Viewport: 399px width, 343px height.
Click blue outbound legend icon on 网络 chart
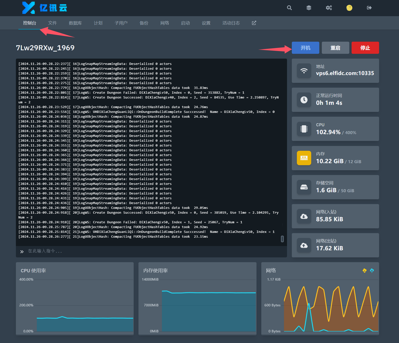pyautogui.click(x=372, y=271)
